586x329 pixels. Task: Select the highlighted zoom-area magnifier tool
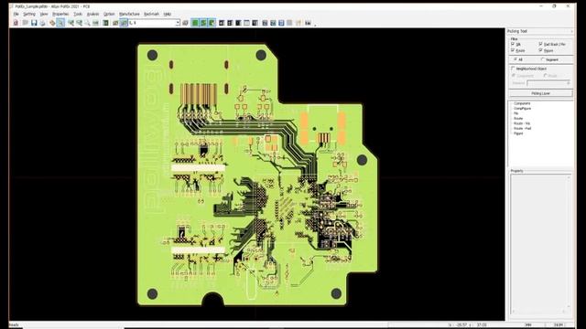(x=60, y=23)
